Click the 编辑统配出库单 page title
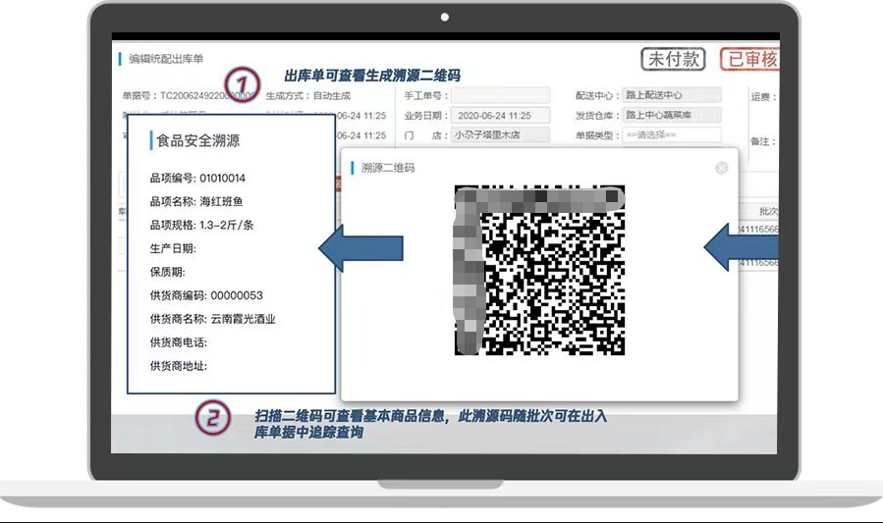The image size is (883, 523). pyautogui.click(x=166, y=59)
